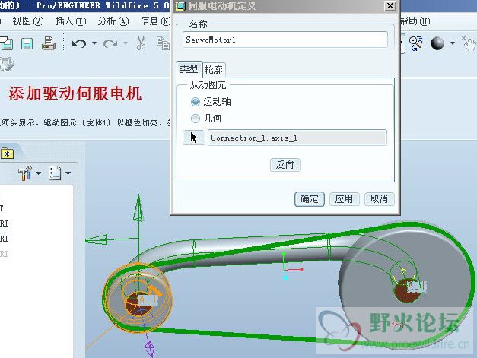The width and height of the screenshot is (477, 358).
Task: Open the model tree tools dropdown arrow
Action: pyautogui.click(x=38, y=173)
